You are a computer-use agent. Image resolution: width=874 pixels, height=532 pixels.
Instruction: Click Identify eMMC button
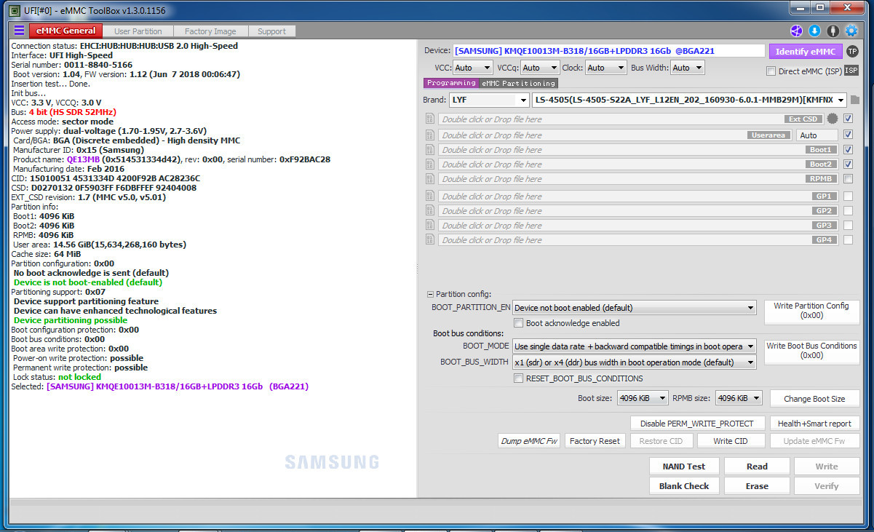click(806, 52)
